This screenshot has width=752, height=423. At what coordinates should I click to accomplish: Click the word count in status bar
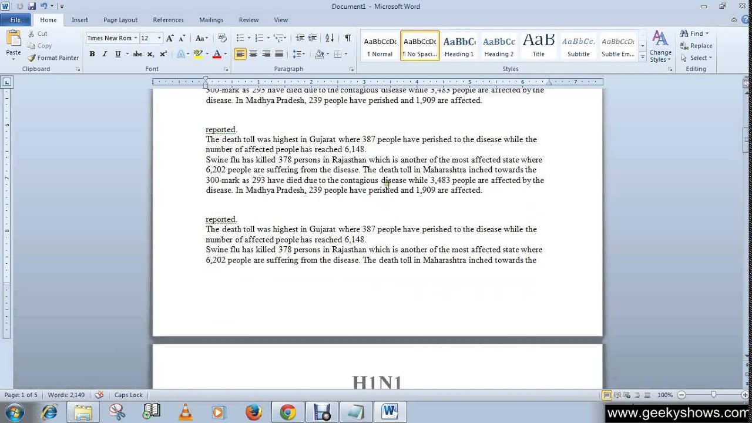click(66, 395)
